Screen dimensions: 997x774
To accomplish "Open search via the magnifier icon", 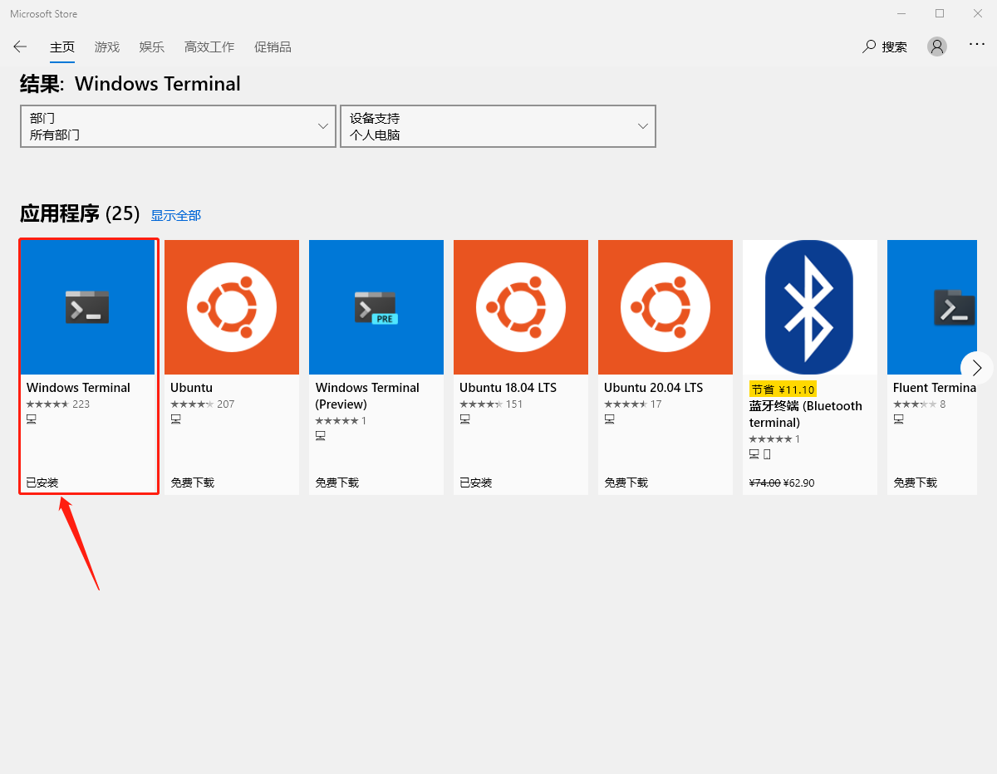I will [870, 47].
